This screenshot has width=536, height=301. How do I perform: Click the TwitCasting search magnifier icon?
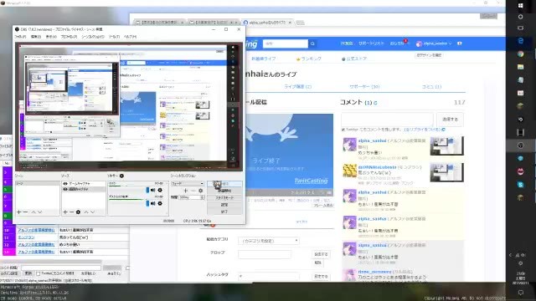point(312,43)
